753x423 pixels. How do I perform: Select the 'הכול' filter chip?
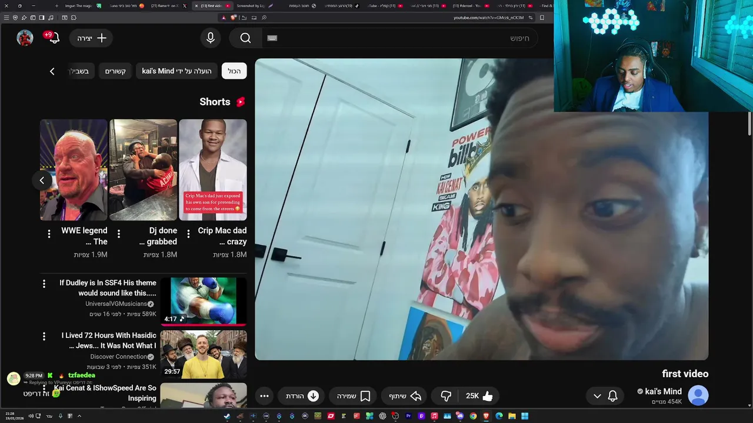(234, 71)
